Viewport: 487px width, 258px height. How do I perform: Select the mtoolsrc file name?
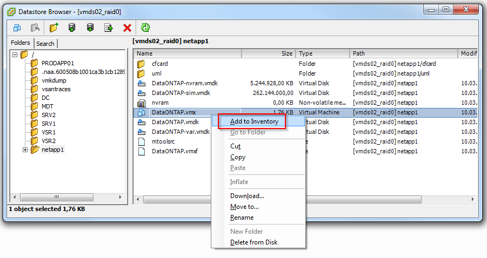(163, 141)
